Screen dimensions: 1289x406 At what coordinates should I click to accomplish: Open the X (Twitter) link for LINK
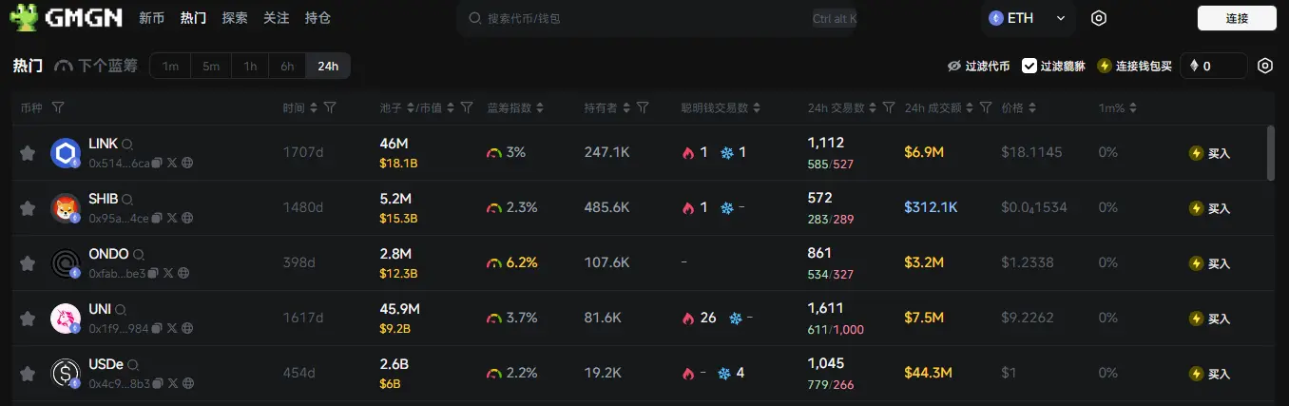172,164
